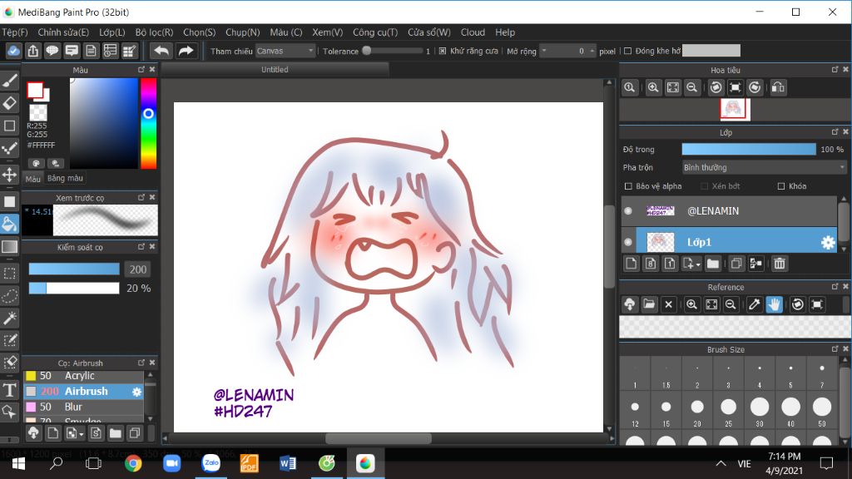This screenshot has width=852, height=479.
Task: Create a new layer with blank page icon
Action: pos(631,264)
